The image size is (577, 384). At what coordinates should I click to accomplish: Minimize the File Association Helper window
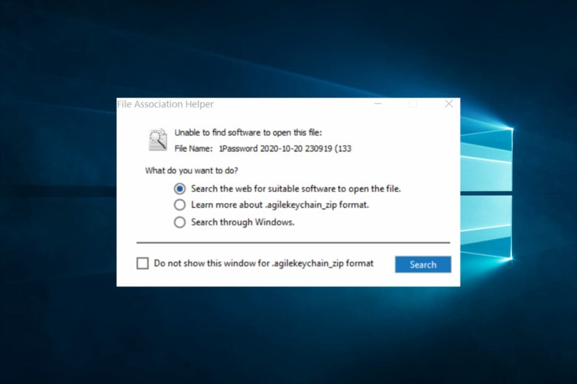[378, 103]
